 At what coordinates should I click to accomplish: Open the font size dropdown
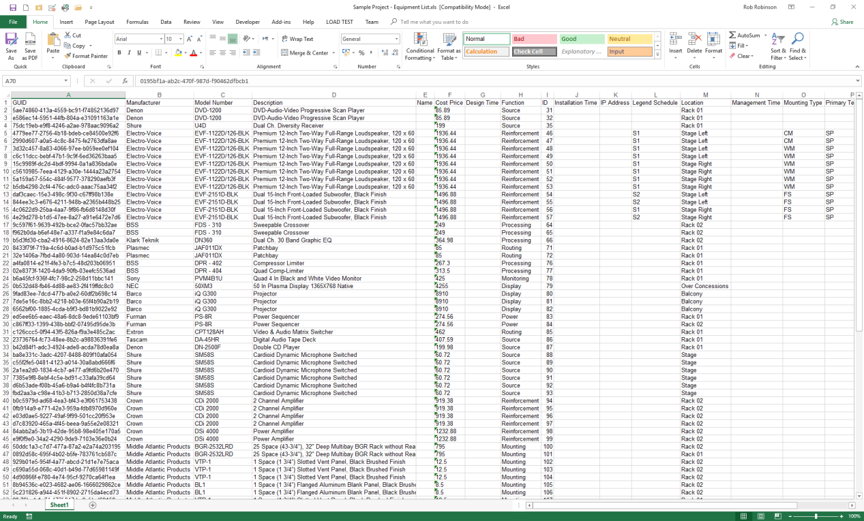180,39
